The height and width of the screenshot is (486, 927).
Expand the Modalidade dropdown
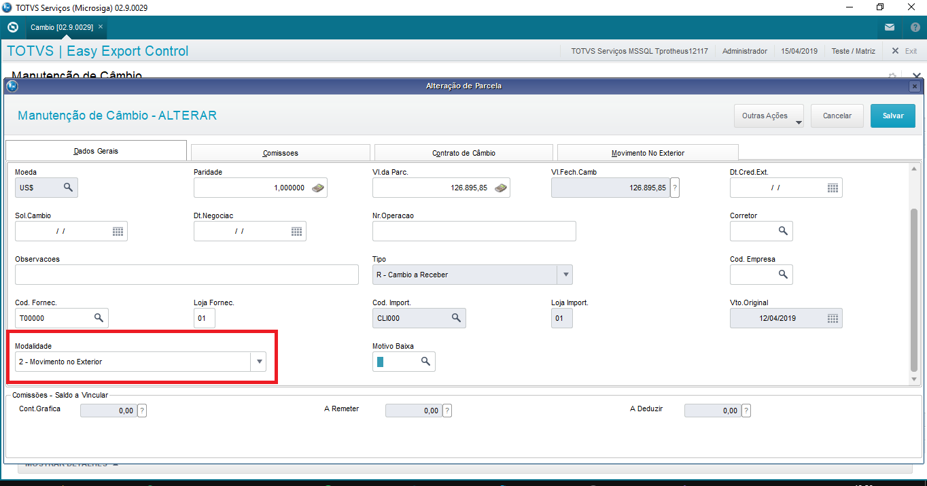tap(258, 362)
